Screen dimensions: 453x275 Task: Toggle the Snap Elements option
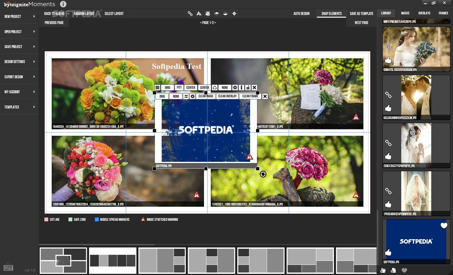(331, 13)
